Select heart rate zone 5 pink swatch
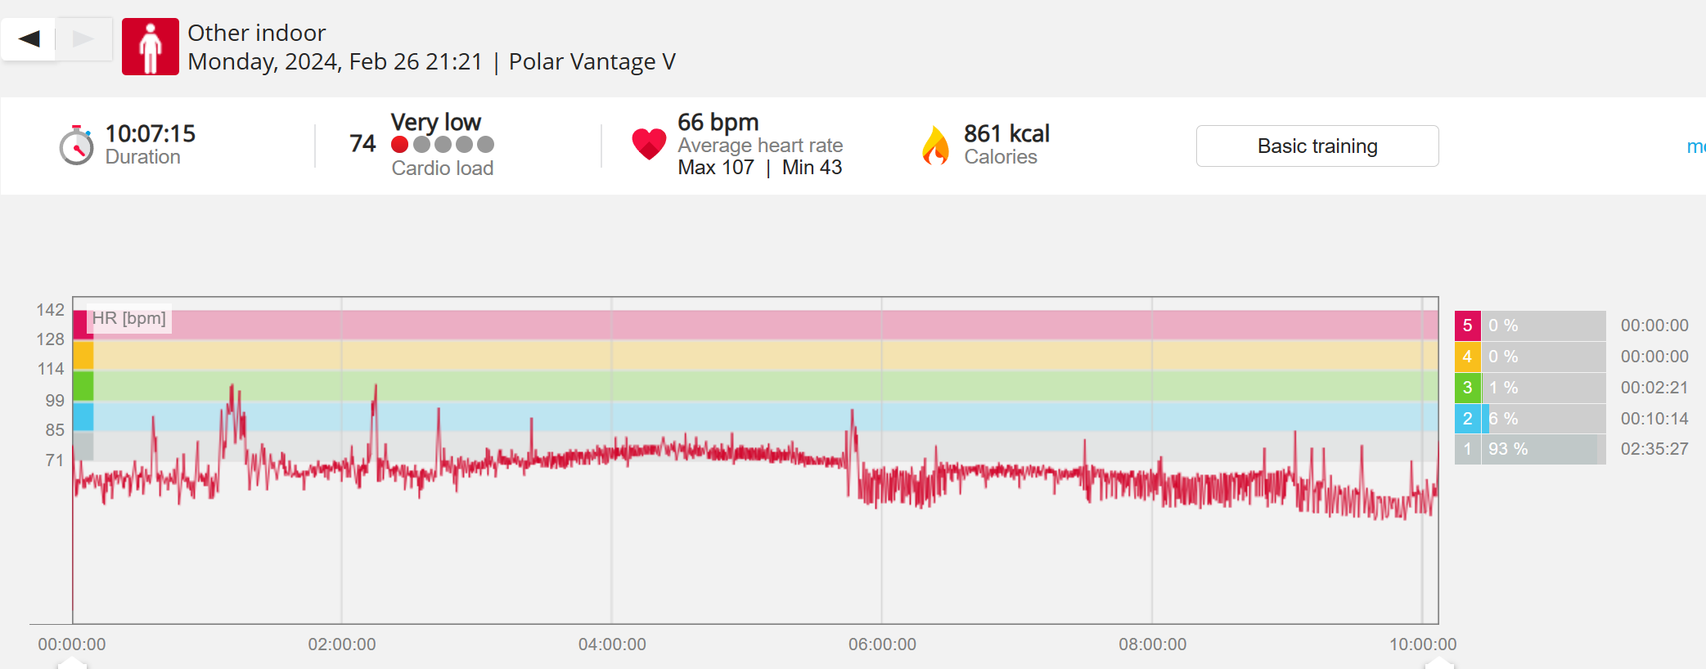Image resolution: width=1706 pixels, height=669 pixels. (x=1467, y=326)
